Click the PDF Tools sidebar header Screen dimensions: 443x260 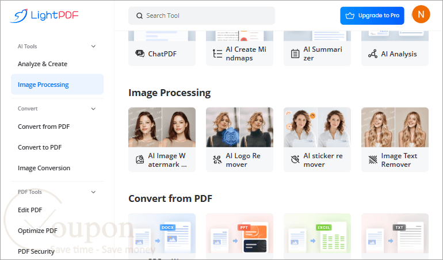click(30, 192)
